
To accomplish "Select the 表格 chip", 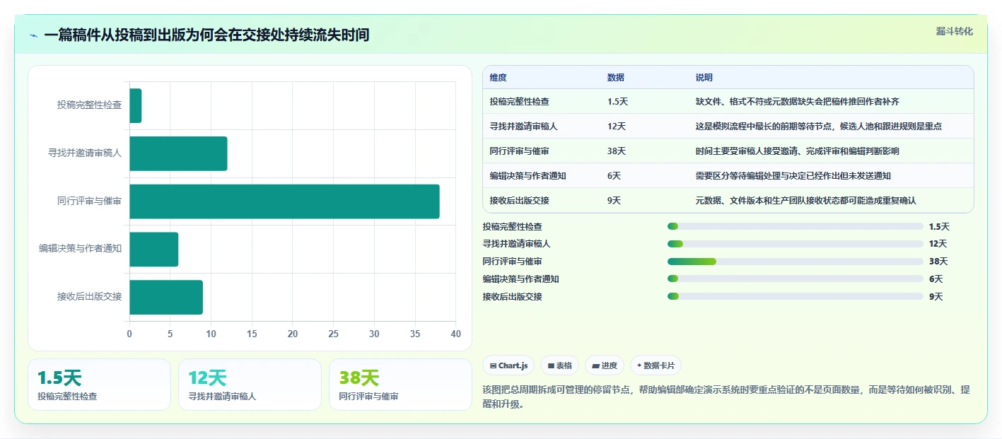I will (559, 365).
